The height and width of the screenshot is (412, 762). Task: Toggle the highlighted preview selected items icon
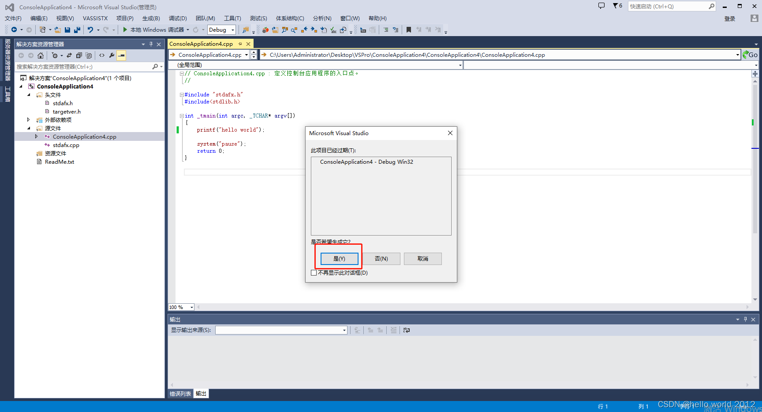[x=121, y=55]
